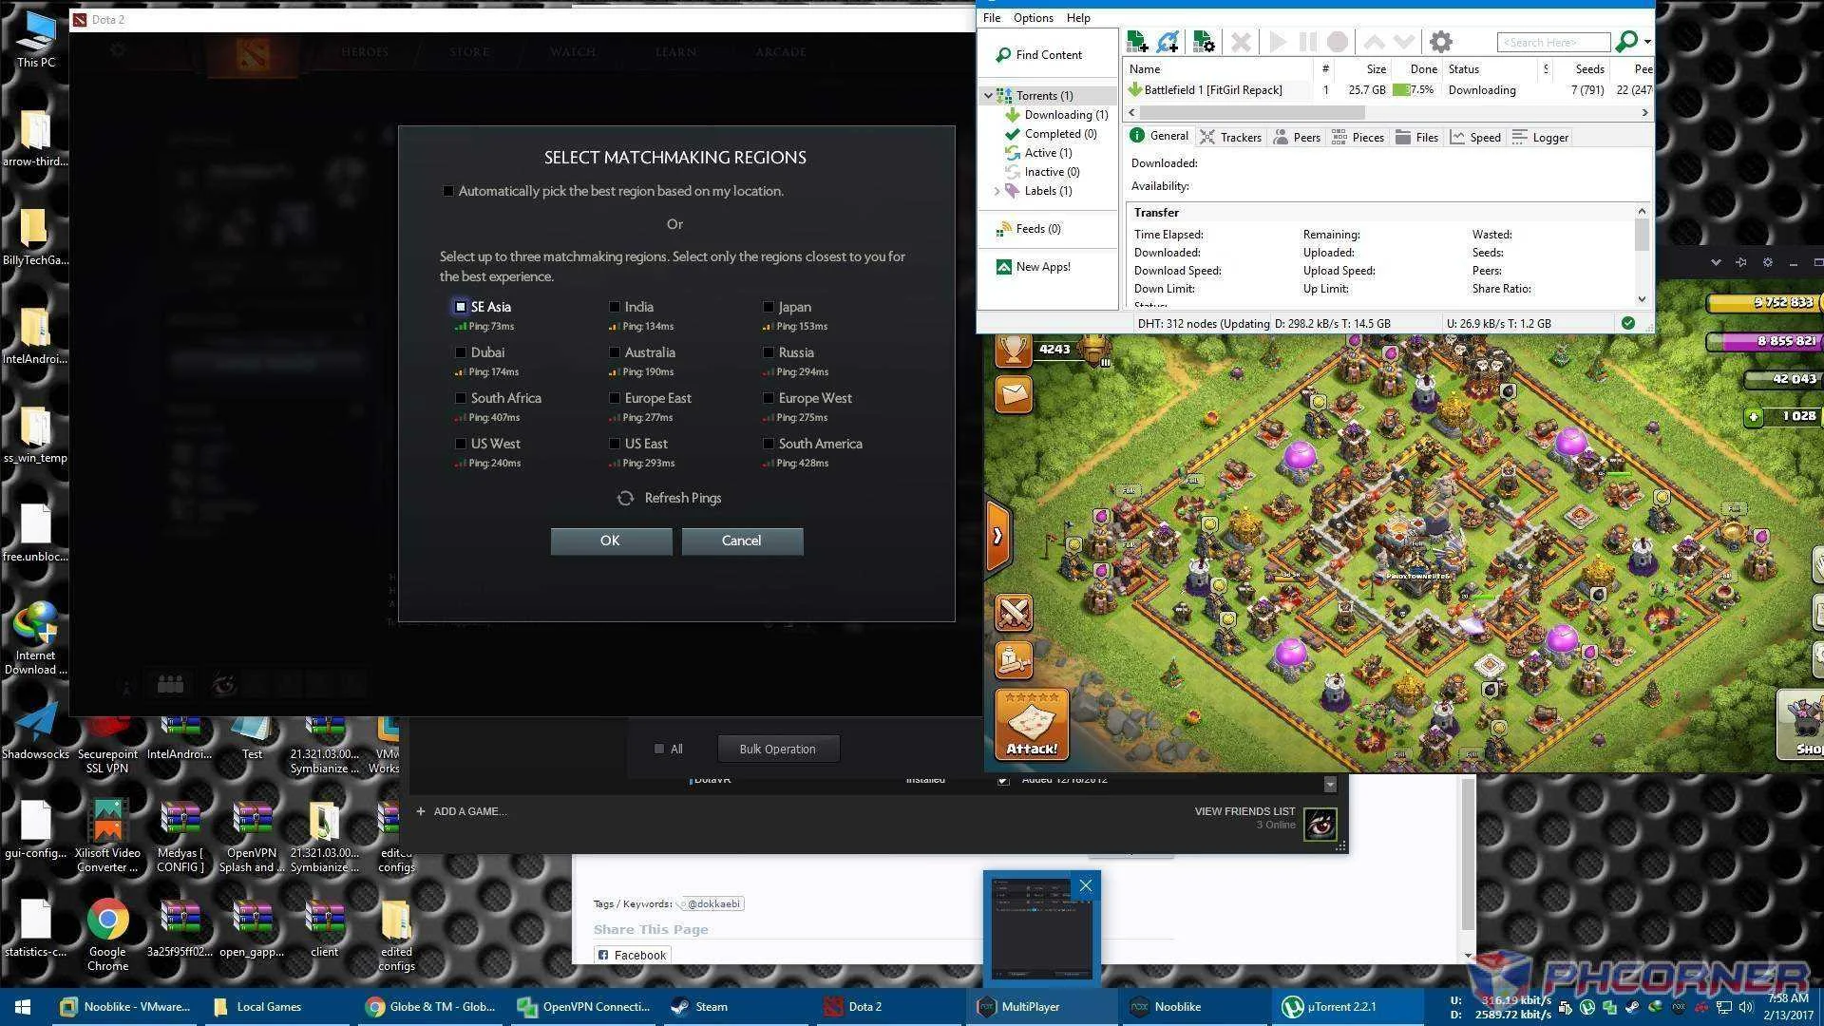
Task: Click Add Torrent icon in uTorrent toolbar
Action: tap(1137, 42)
